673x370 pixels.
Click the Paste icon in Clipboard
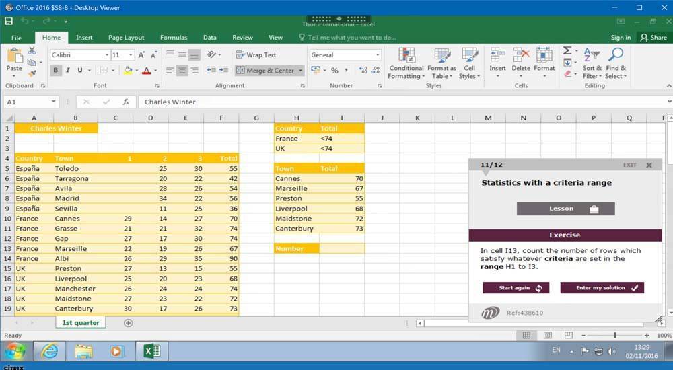pos(14,58)
